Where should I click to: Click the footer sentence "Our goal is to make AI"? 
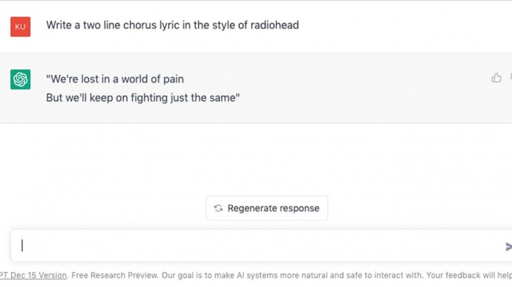tap(203, 275)
